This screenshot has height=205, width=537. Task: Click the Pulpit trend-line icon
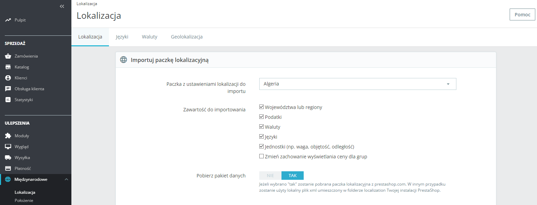coord(8,20)
